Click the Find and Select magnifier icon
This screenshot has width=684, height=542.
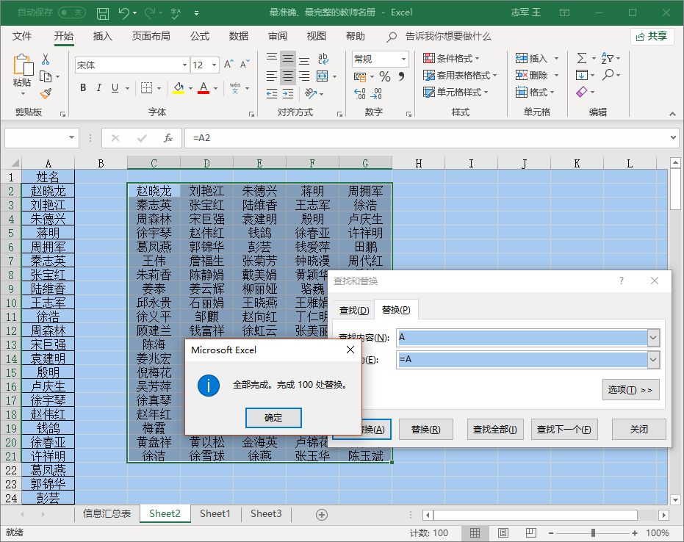(x=608, y=75)
